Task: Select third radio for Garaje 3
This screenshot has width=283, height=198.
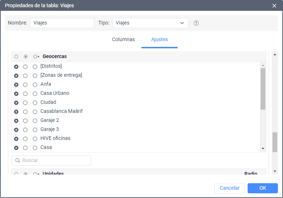Action: point(35,130)
